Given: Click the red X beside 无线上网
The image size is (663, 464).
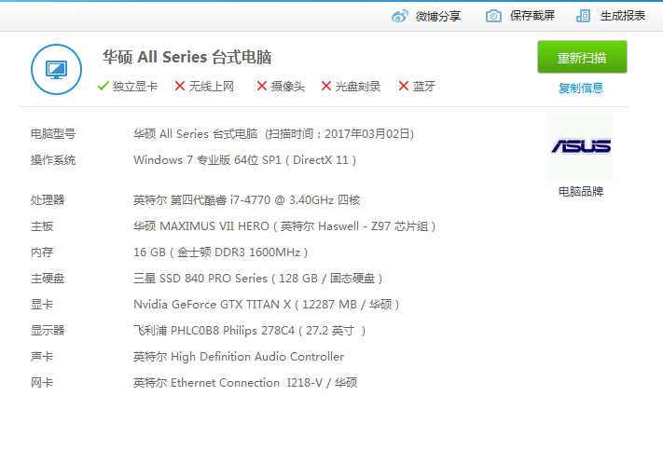Looking at the screenshot, I should click(180, 87).
